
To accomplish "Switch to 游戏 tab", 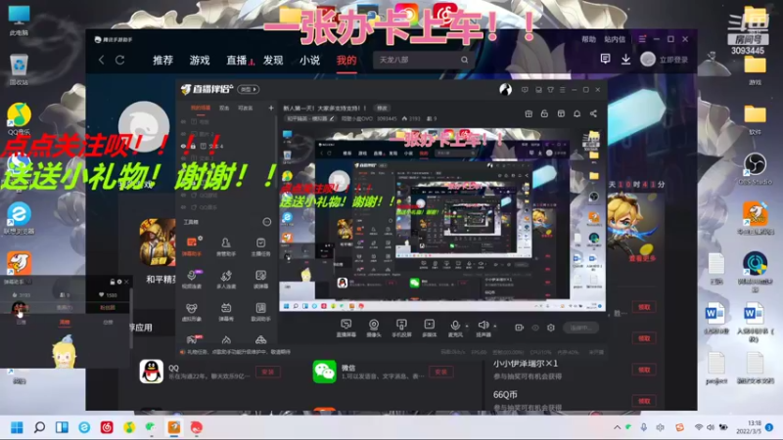I will pos(200,61).
